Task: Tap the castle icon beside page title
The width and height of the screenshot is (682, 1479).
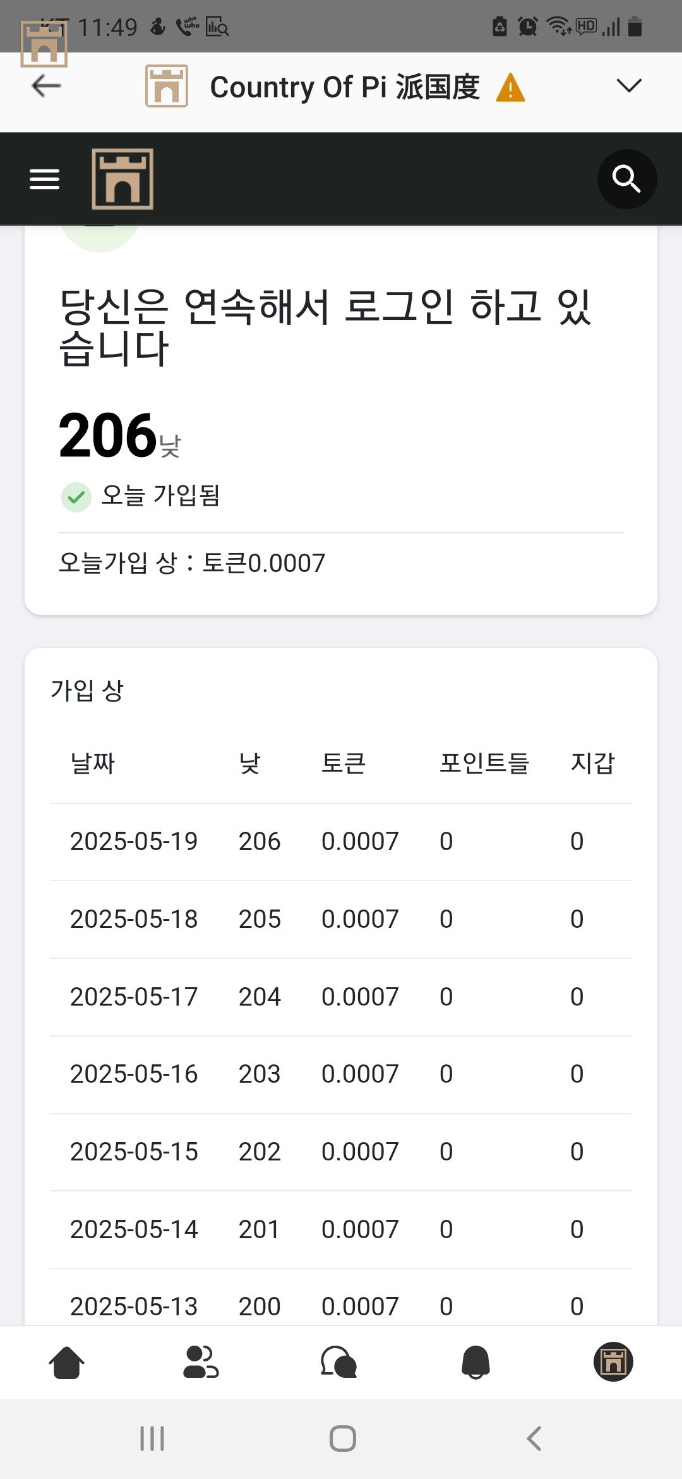Action: [x=167, y=86]
